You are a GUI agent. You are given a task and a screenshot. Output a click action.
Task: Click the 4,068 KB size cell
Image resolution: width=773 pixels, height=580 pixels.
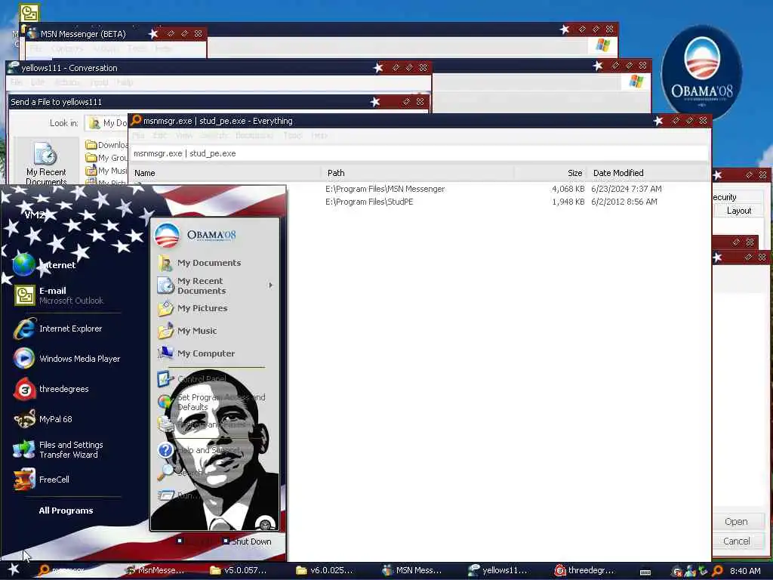tap(568, 189)
